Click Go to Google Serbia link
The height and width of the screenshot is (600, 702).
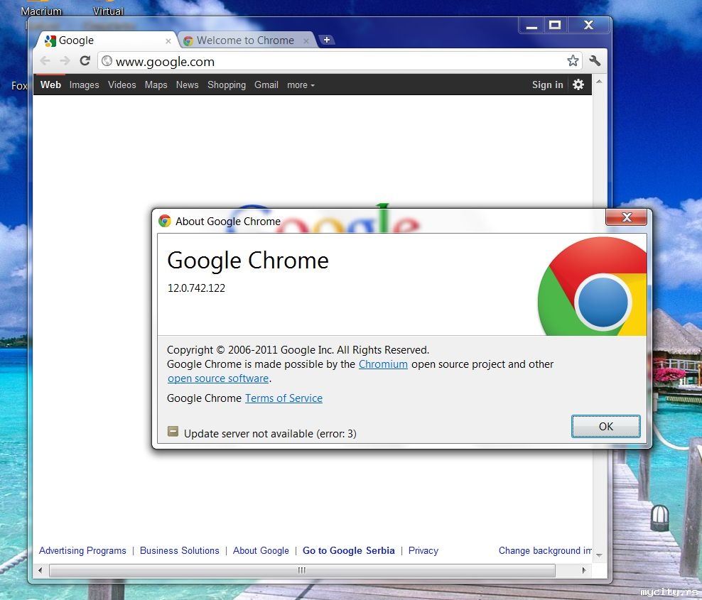coord(349,551)
